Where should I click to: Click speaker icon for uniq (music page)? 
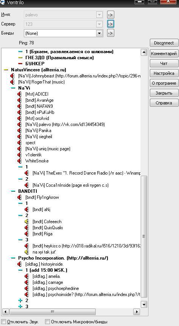[20, 149]
